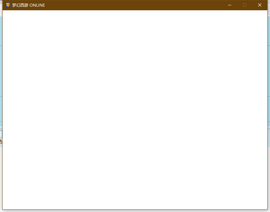Click the 梦幻西游 ONLINE app icon in title bar
This screenshot has height=212, width=270.
click(8, 5)
